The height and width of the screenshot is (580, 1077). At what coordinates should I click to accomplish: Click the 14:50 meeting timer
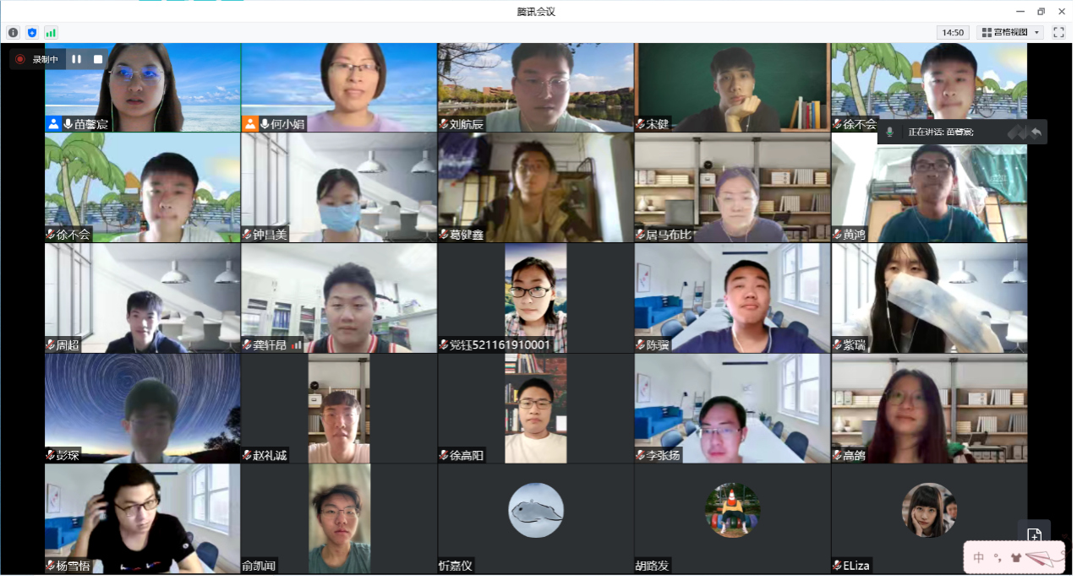coord(953,32)
